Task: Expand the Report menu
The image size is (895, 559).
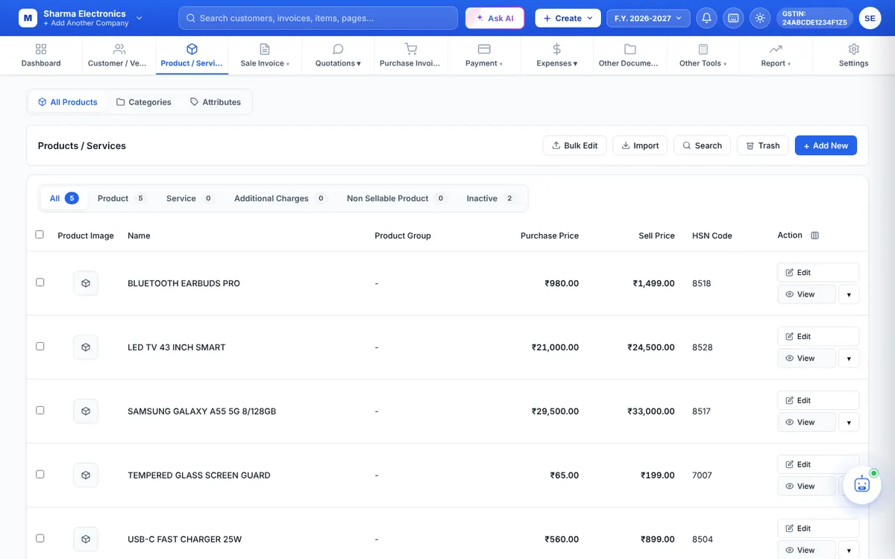Action: click(776, 55)
